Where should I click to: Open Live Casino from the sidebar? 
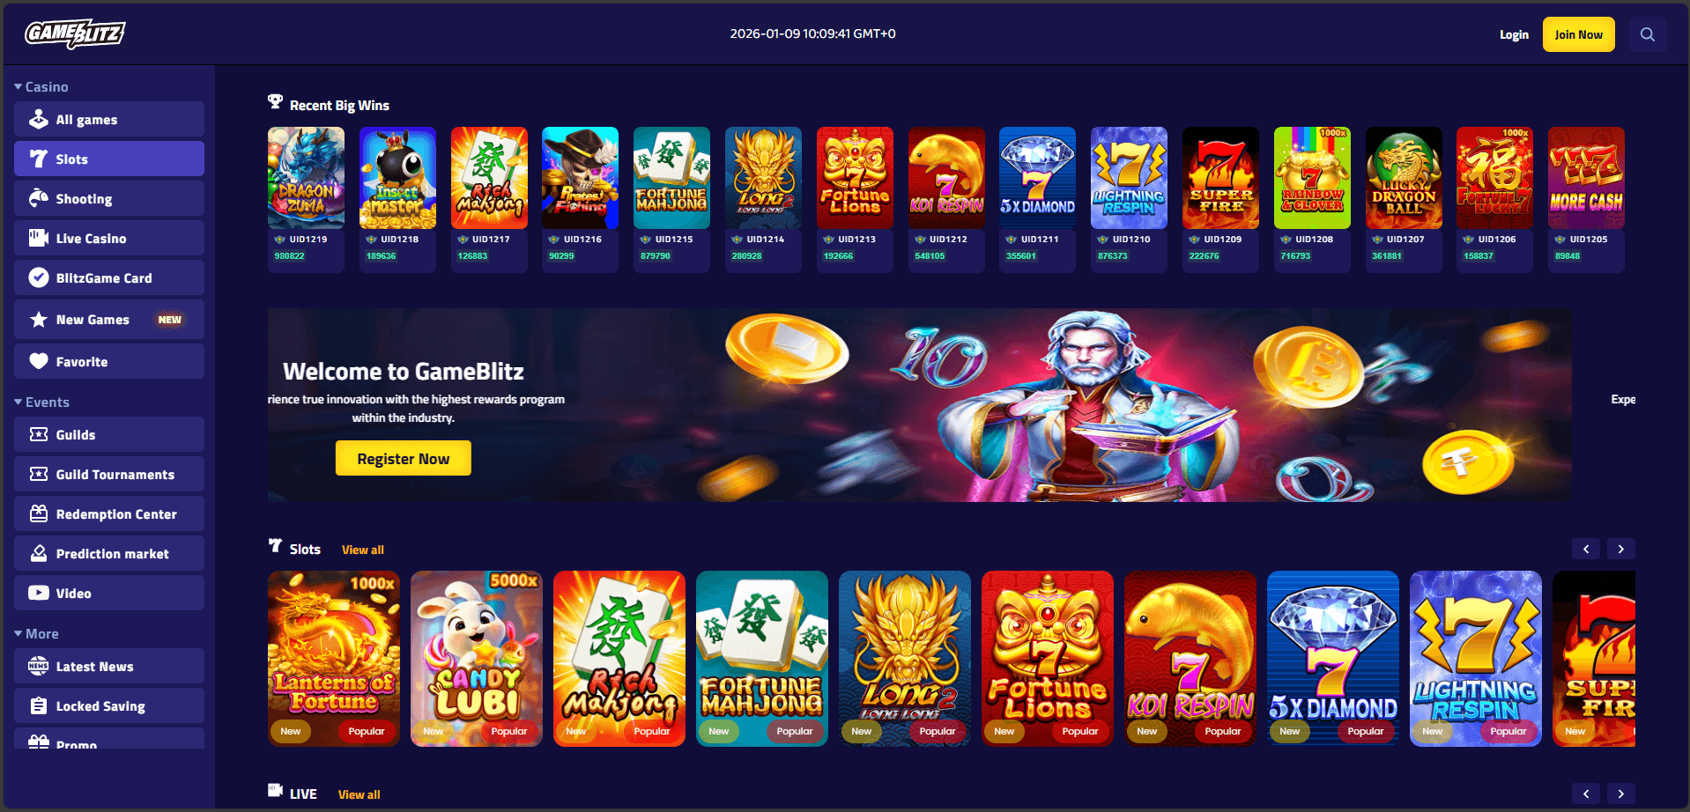[109, 238]
